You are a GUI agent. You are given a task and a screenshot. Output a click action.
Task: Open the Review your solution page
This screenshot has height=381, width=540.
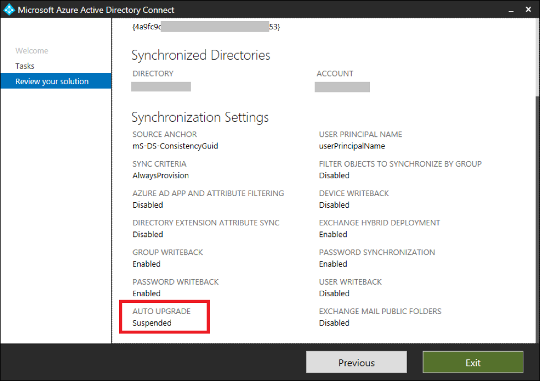click(x=50, y=81)
